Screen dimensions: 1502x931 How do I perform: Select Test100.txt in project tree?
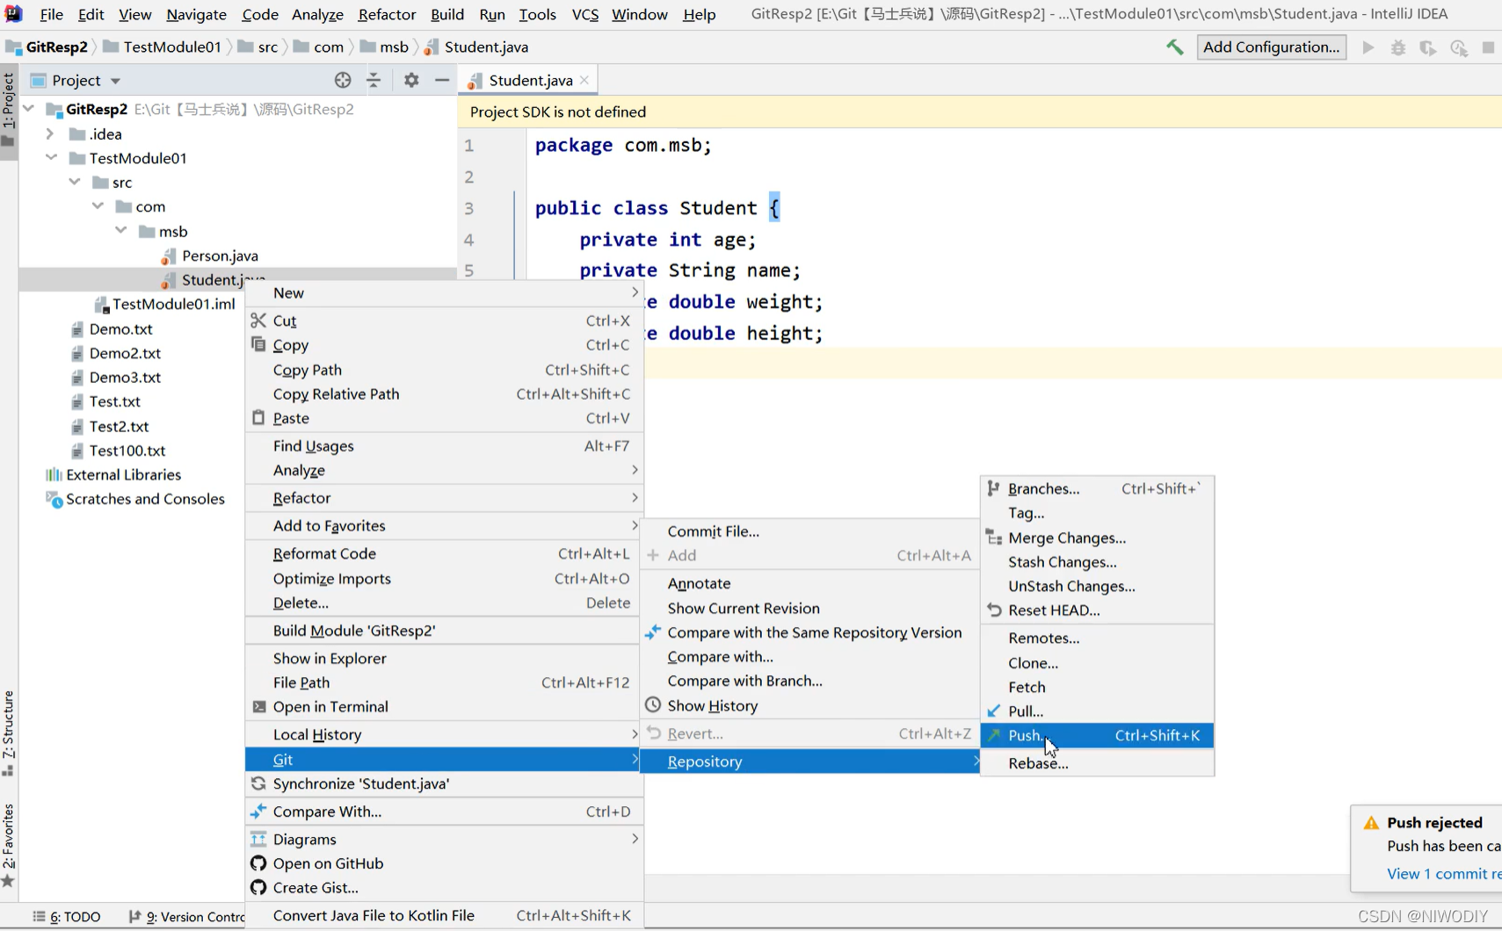coord(127,451)
